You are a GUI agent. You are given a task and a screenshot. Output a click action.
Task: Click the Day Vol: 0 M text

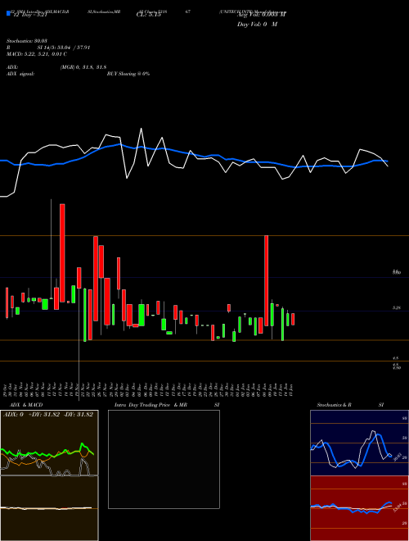[257, 25]
